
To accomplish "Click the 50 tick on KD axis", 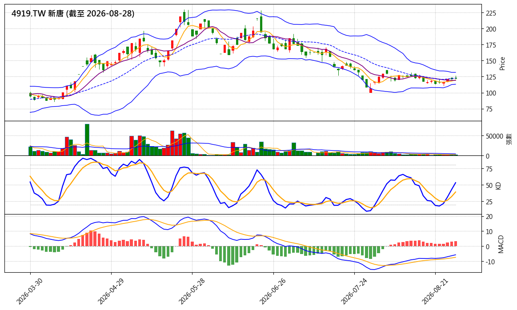I will pyautogui.click(x=489, y=186).
